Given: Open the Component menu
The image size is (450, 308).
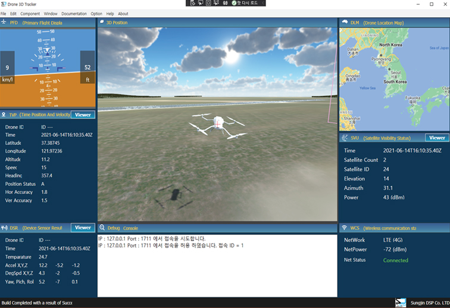Looking at the screenshot, I should coord(30,14).
